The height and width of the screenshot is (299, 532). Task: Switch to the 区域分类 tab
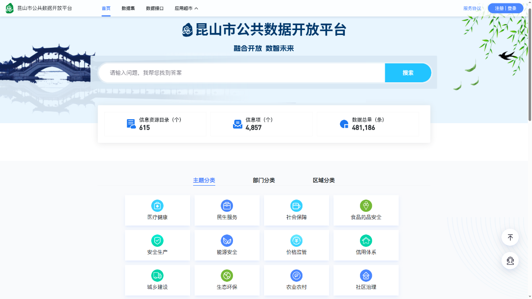click(324, 180)
